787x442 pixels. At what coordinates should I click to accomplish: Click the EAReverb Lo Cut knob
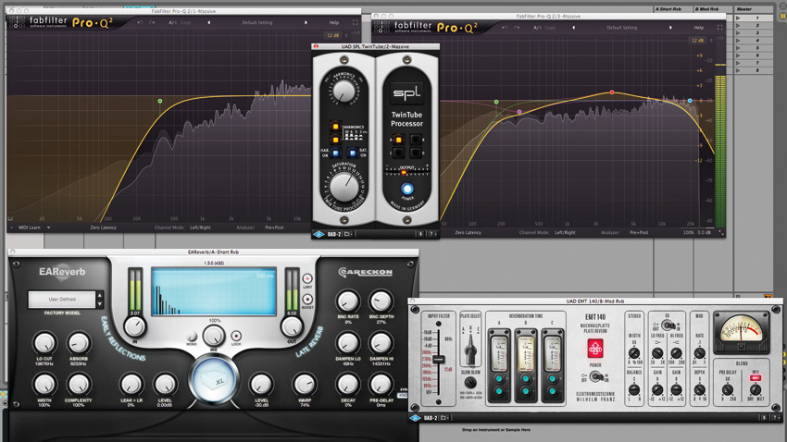(44, 343)
